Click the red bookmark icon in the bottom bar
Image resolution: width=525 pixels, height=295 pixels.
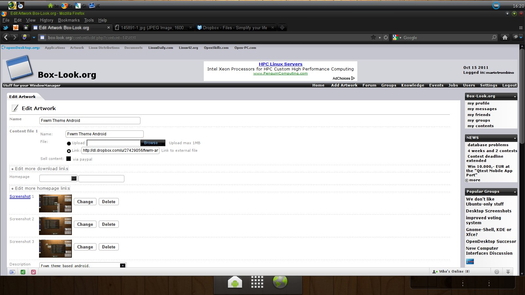[33, 272]
